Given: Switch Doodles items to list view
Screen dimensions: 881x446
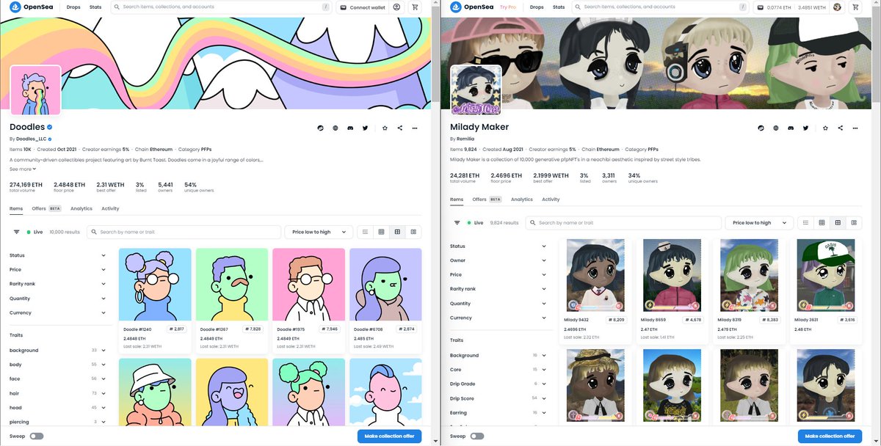Looking at the screenshot, I should (x=365, y=232).
